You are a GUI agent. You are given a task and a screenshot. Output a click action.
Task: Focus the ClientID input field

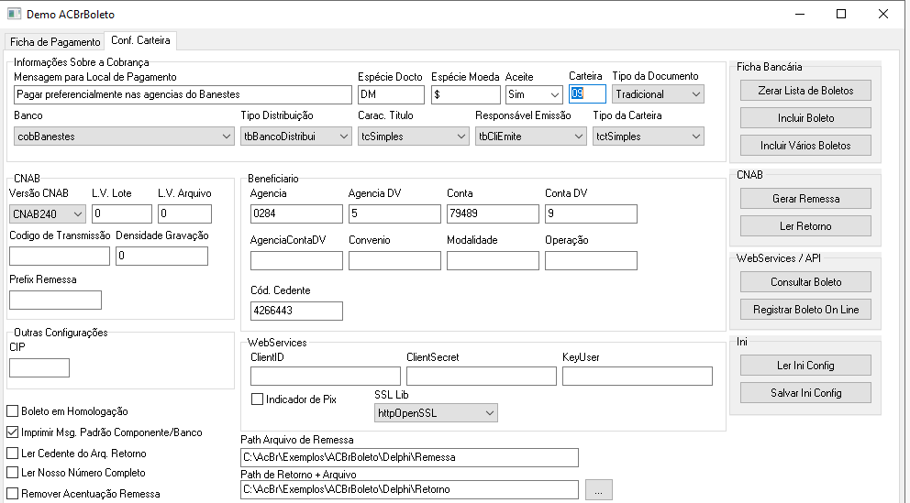click(x=326, y=376)
